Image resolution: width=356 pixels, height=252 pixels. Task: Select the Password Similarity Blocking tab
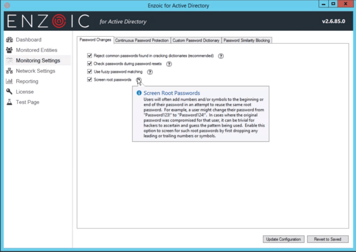(247, 40)
